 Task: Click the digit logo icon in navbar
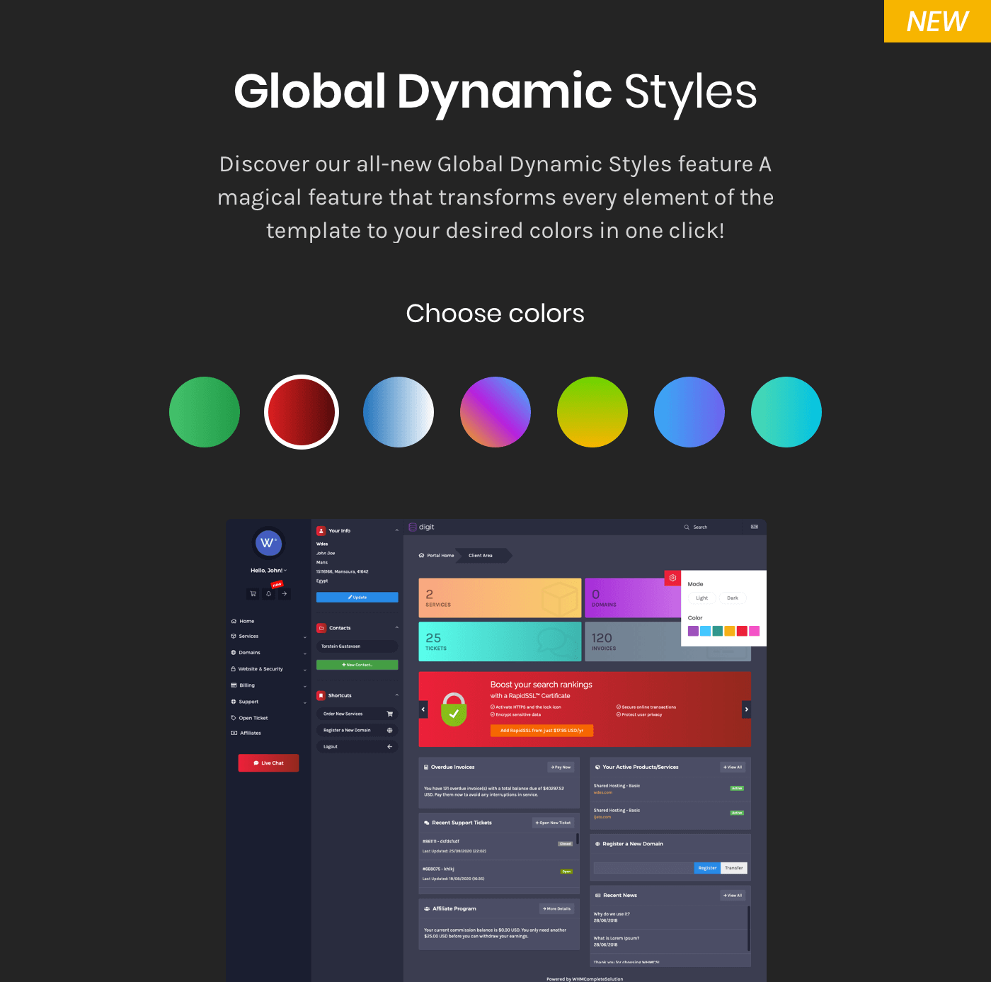pyautogui.click(x=412, y=527)
